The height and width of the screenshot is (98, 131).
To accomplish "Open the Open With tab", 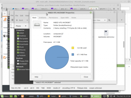I will 65,18.
